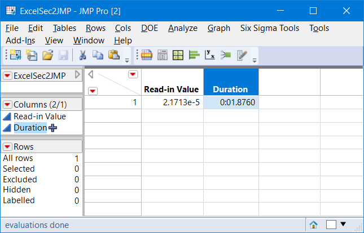Open the Help menu
This screenshot has height=233, width=364.
(x=123, y=41)
